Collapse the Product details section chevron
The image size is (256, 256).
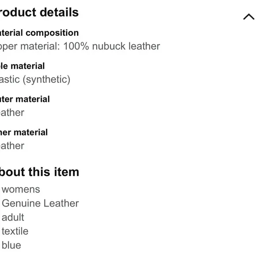click(248, 17)
